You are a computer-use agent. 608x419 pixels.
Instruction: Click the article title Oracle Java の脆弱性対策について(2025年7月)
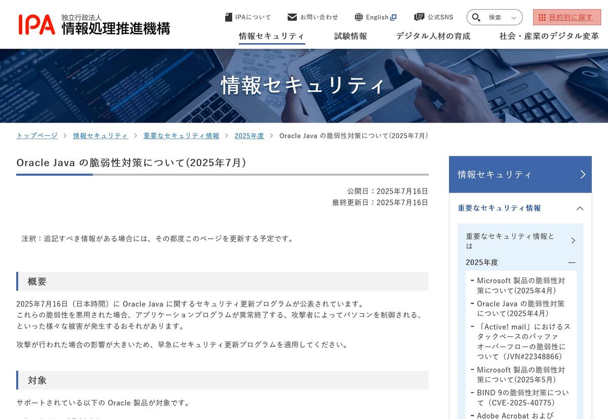point(131,163)
